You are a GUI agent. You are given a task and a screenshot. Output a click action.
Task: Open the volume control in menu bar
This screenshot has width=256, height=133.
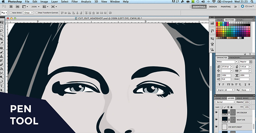(203, 2)
